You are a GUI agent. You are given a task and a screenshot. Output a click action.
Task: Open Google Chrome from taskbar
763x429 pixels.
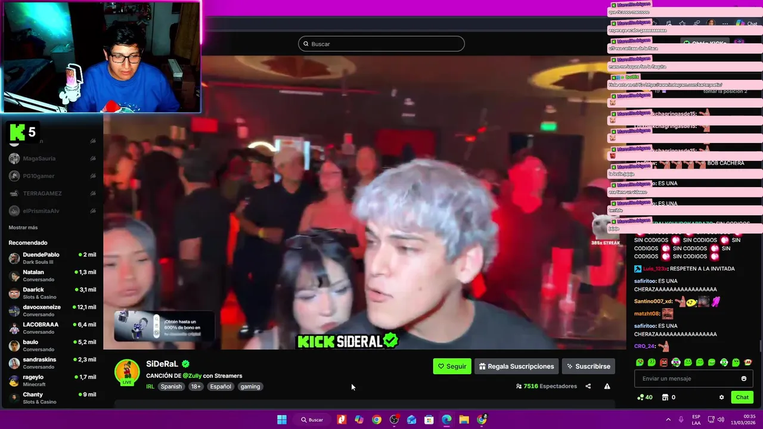pos(377,419)
